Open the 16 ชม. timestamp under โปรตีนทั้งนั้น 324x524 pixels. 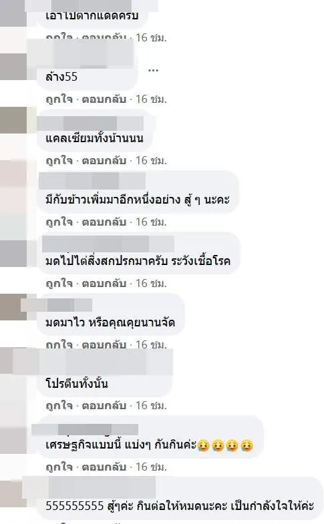(151, 405)
